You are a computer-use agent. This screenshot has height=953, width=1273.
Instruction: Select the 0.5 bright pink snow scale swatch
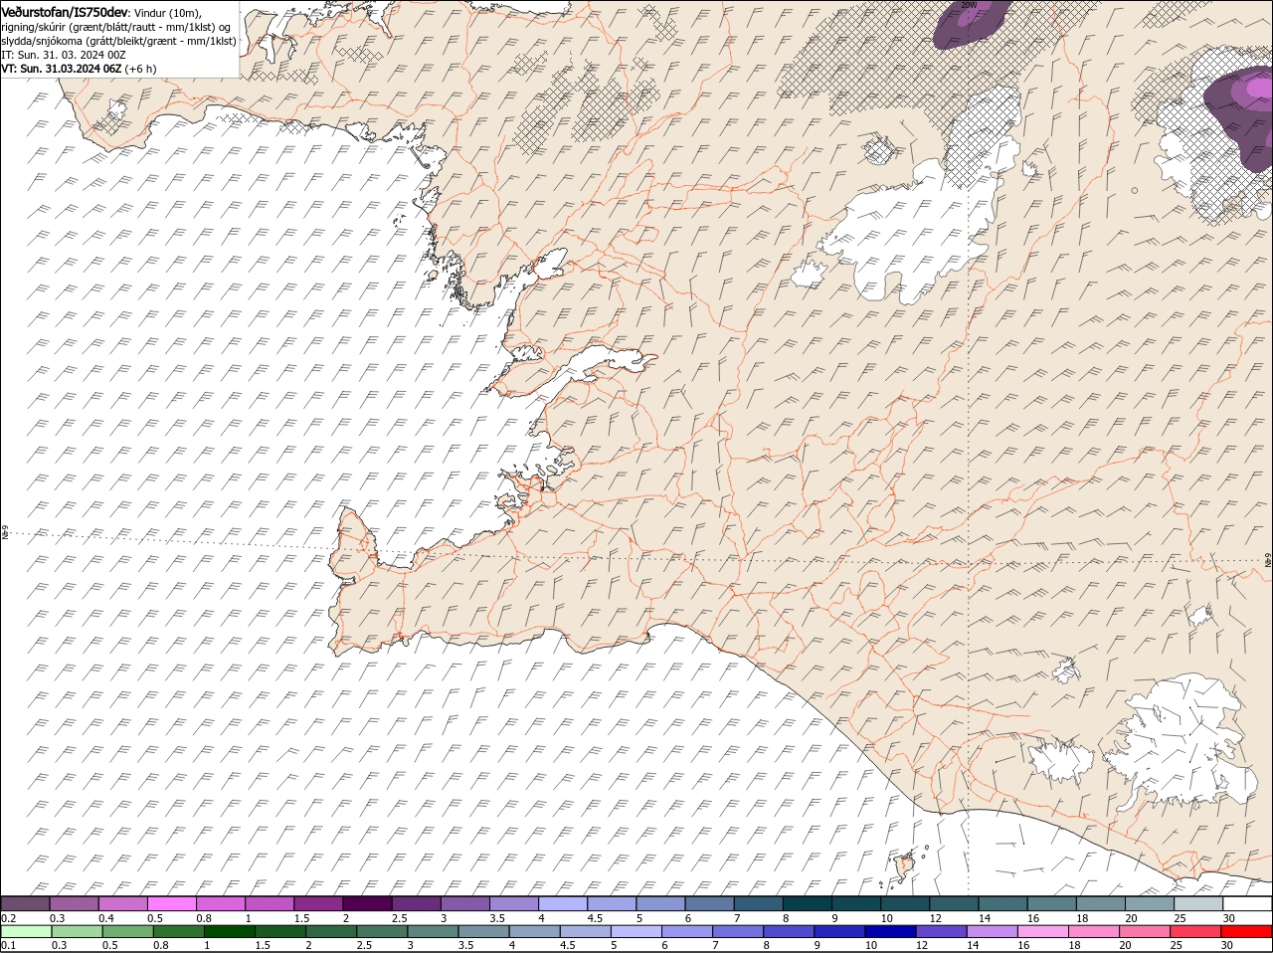[171, 904]
